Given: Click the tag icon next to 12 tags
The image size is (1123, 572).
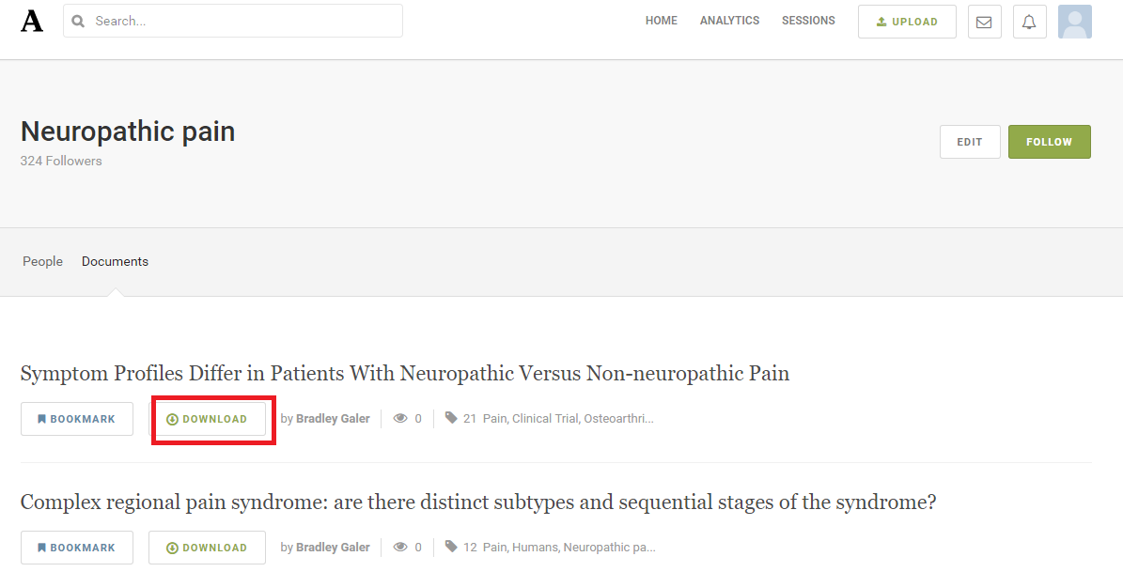Looking at the screenshot, I should click(x=450, y=547).
